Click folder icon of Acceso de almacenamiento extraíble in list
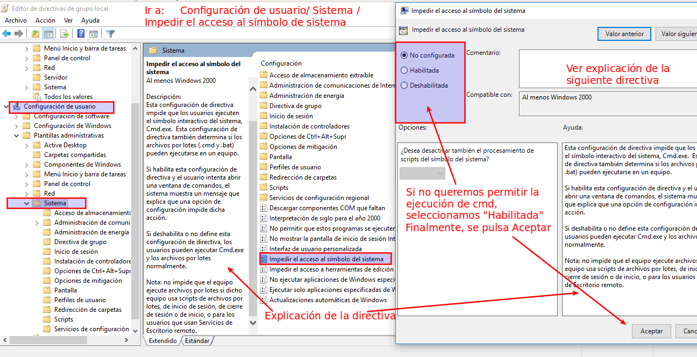Screen dimensions: 697x357 264,75
